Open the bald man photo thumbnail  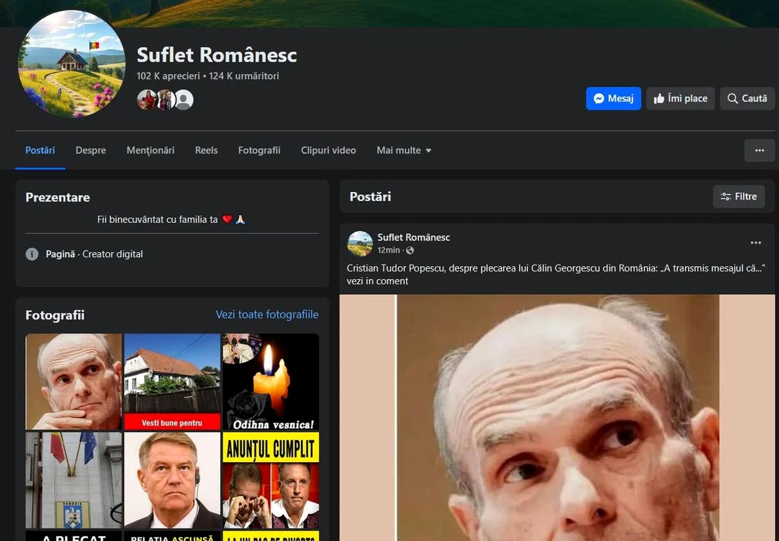point(73,381)
